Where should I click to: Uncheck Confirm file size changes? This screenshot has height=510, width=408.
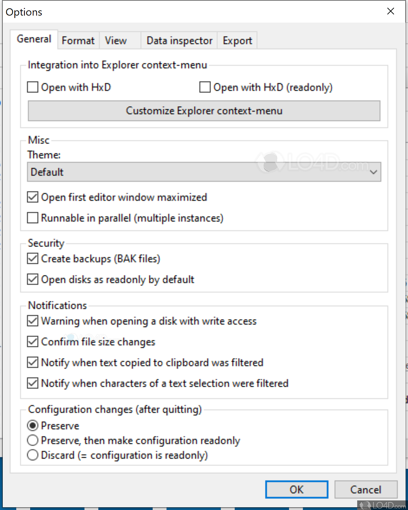(x=33, y=342)
